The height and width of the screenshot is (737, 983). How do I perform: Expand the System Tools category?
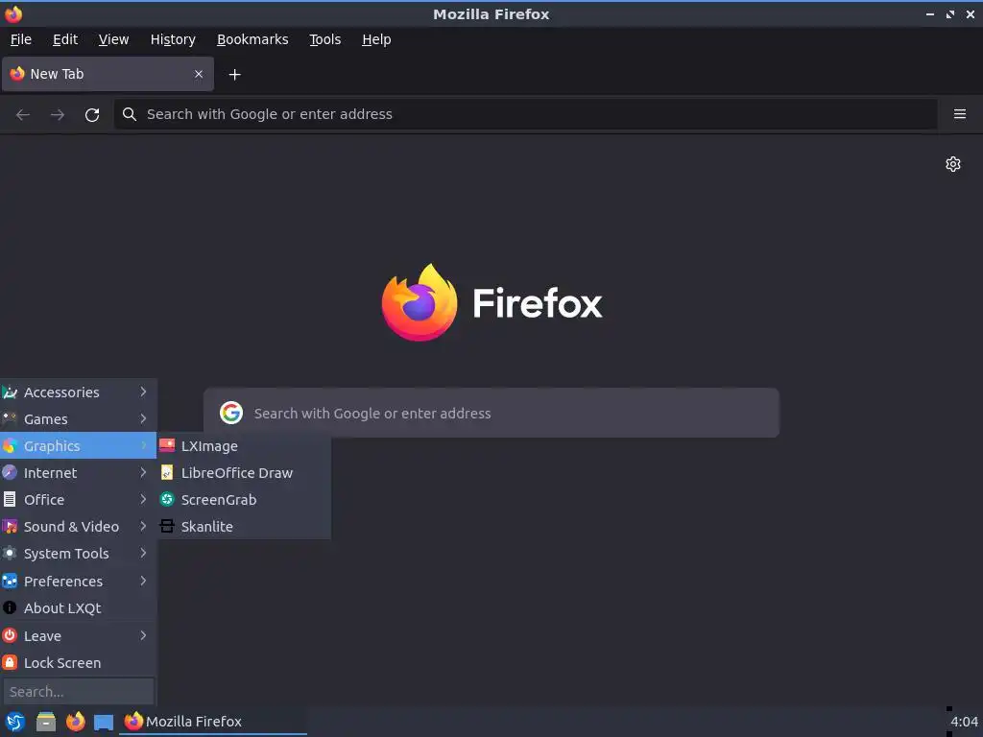point(78,554)
